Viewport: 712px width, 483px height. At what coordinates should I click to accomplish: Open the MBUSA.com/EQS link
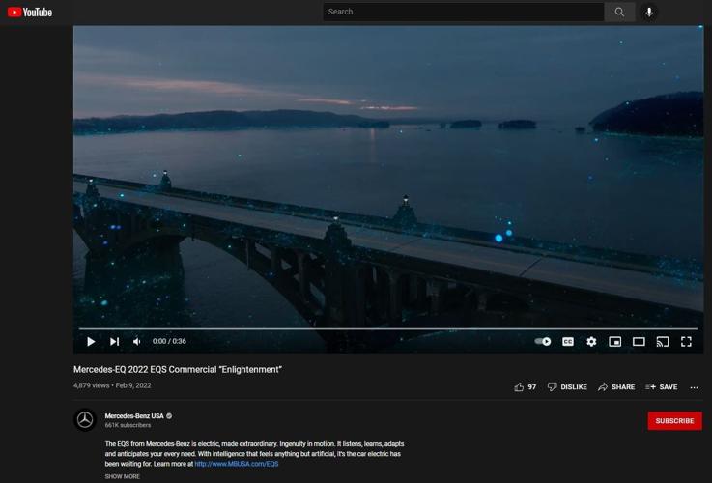click(236, 464)
